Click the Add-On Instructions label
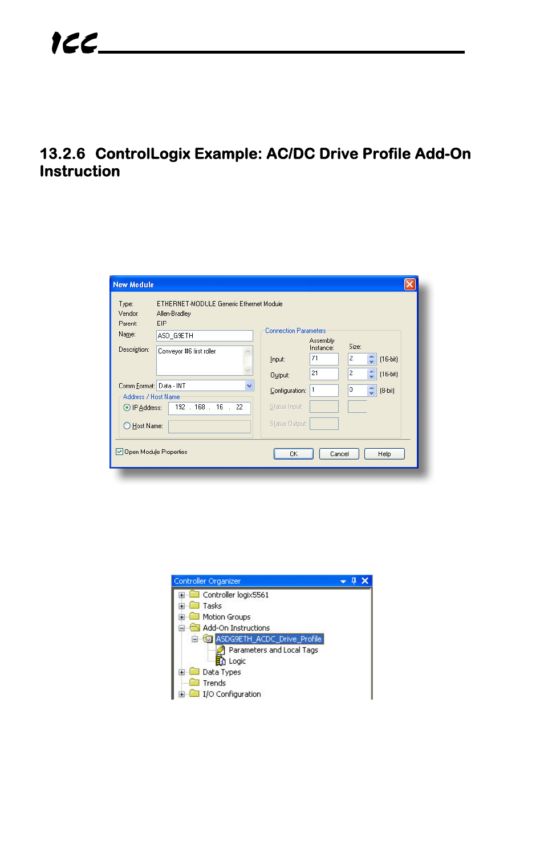This screenshot has height=841, width=544. point(236,628)
